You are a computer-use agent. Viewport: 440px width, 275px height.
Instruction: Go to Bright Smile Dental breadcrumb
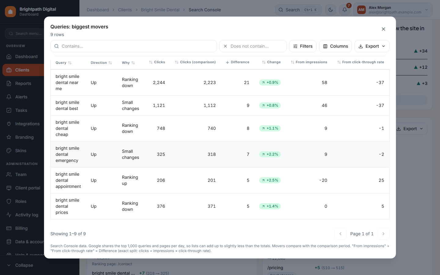[160, 10]
